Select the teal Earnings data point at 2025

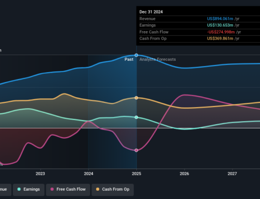point(136,117)
